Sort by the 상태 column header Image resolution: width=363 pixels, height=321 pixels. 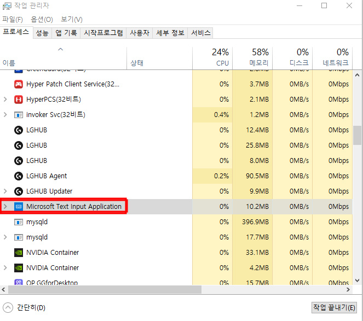click(159, 59)
